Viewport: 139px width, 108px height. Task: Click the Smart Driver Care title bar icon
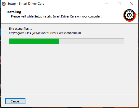tap(4, 4)
